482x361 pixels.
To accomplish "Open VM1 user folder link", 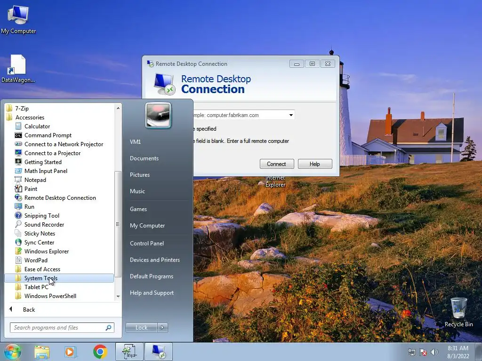I will 135,142.
